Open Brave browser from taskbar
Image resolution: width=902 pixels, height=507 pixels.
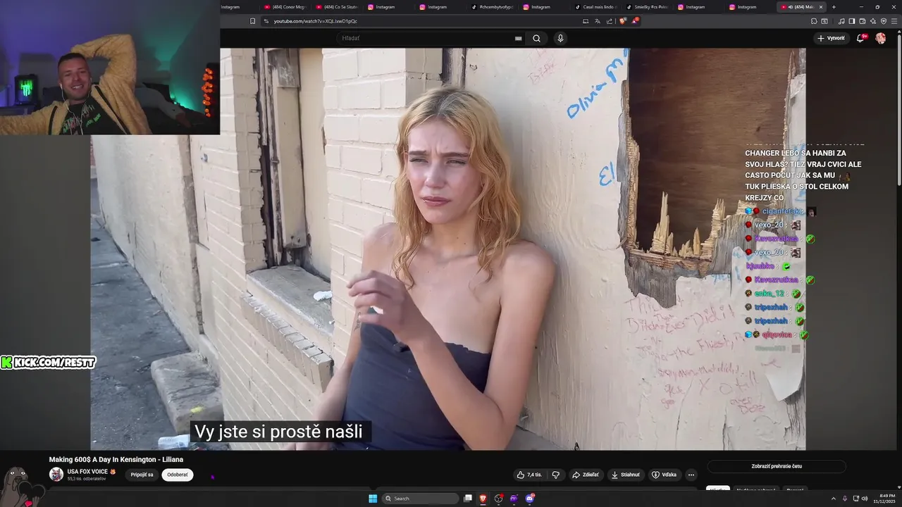[x=483, y=499]
